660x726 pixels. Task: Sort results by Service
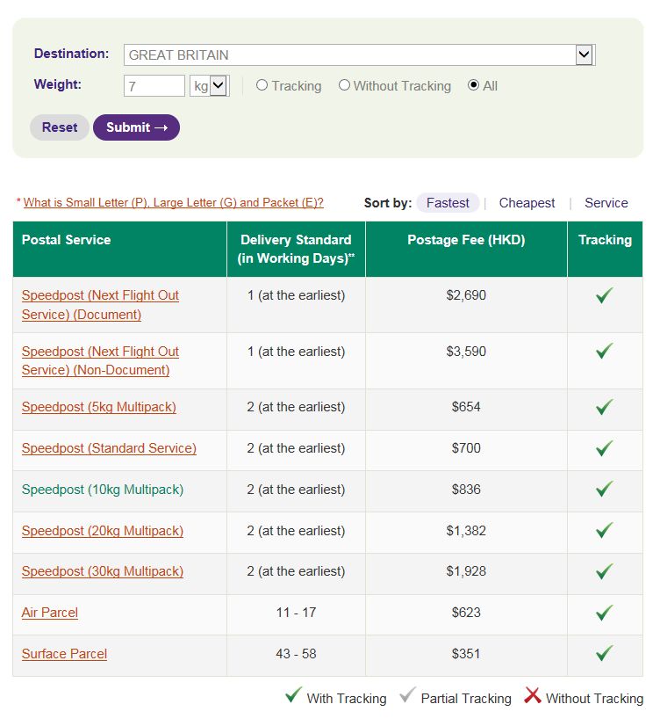click(x=606, y=203)
